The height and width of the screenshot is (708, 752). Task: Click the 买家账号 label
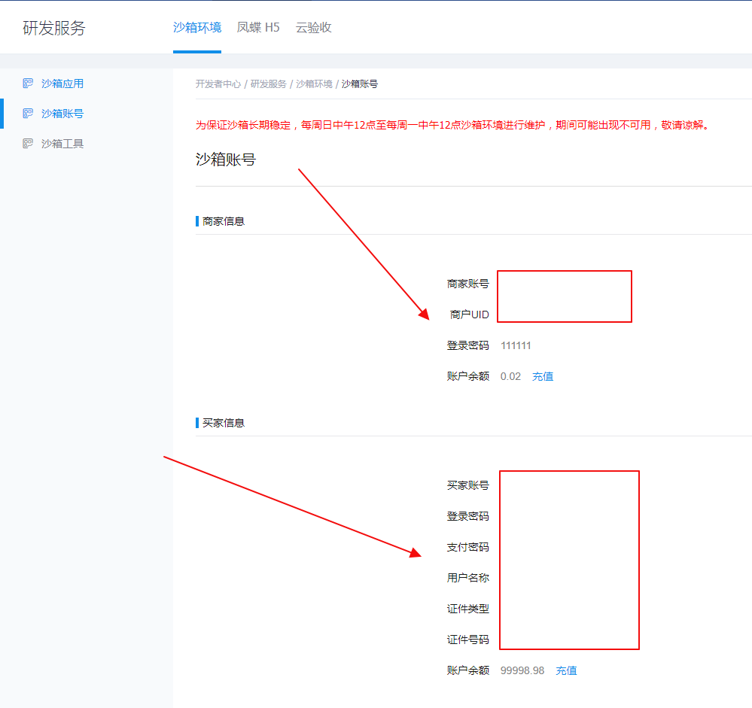coord(468,485)
